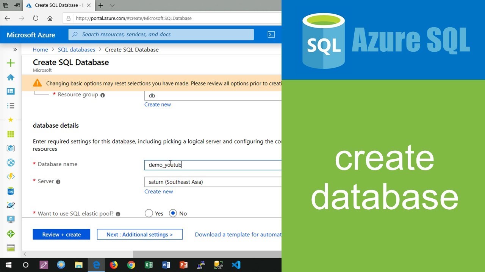This screenshot has height=272, width=485.
Task: Click the tabs you've set aside icon
Action: tap(6, 5)
